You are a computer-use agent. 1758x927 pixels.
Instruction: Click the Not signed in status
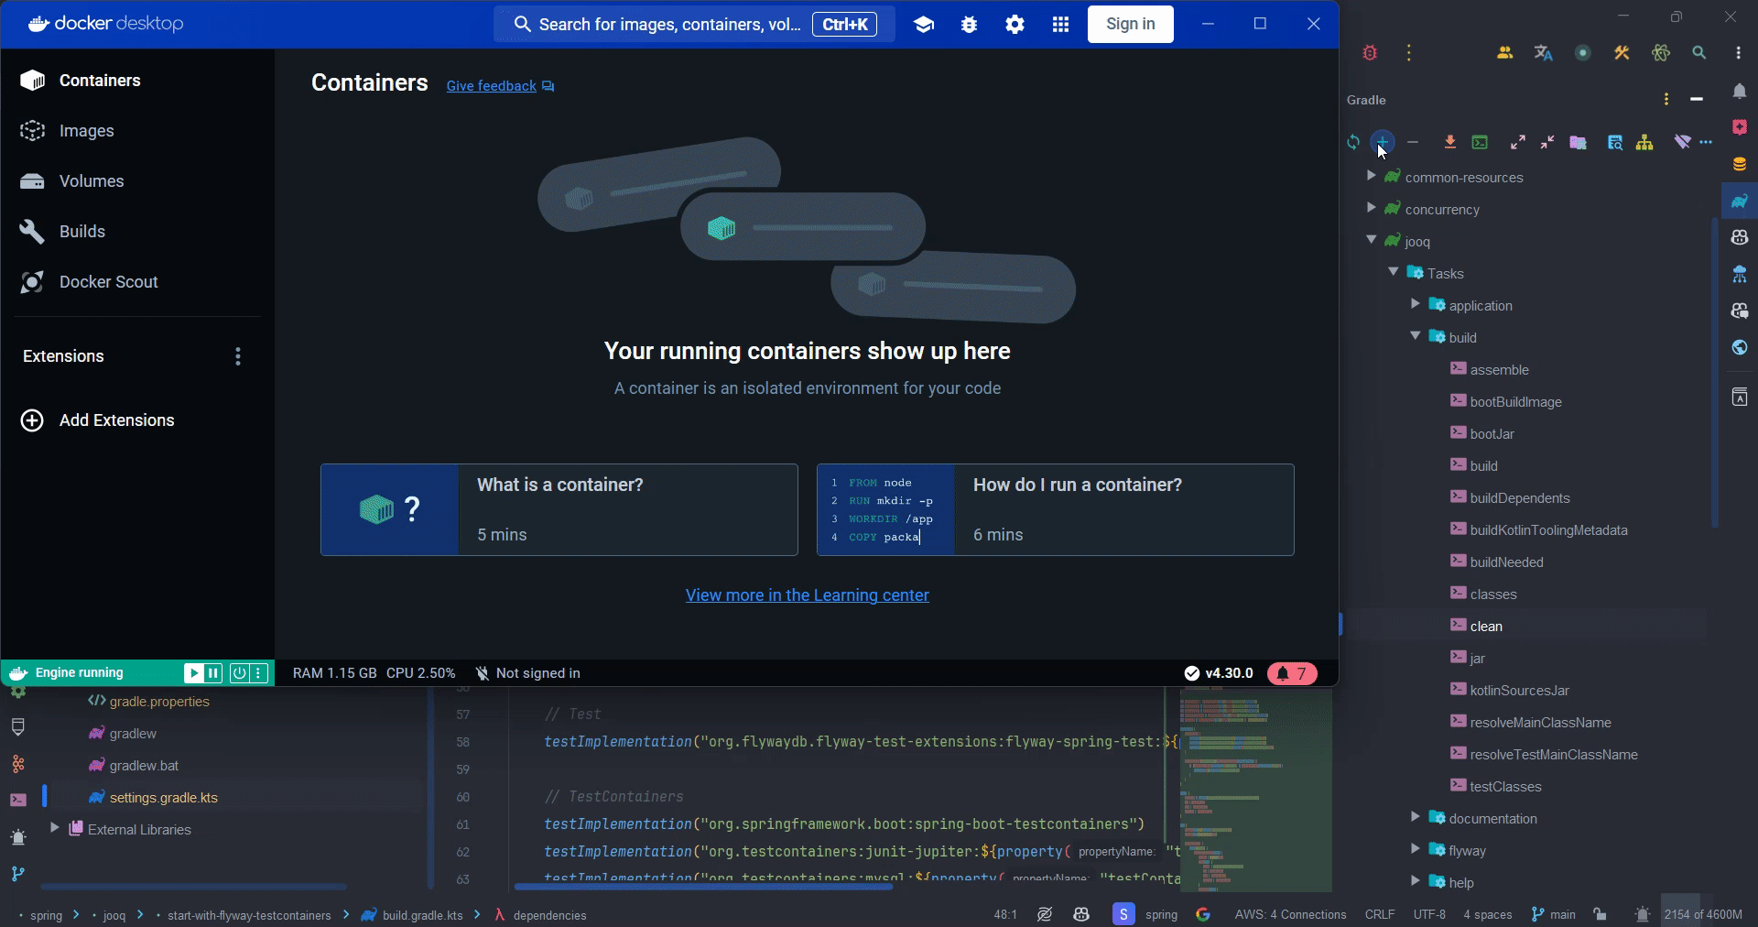527,673
